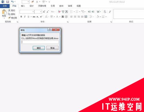Toggle Character Shading icon

point(63,17)
